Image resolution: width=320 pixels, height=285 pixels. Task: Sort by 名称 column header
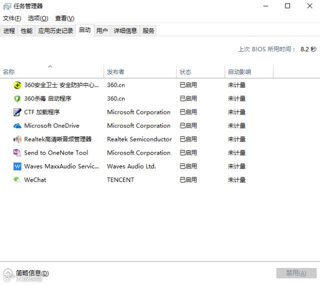(x=52, y=72)
